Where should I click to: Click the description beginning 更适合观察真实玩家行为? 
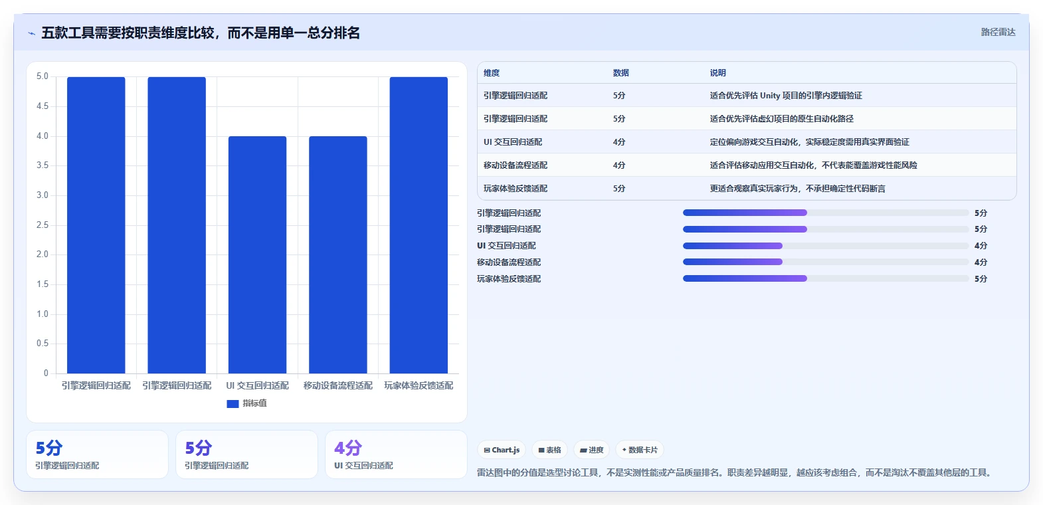(797, 189)
